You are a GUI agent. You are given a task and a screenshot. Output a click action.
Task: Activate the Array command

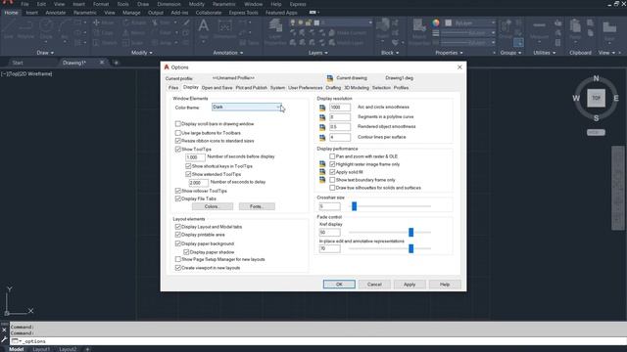pos(163,42)
